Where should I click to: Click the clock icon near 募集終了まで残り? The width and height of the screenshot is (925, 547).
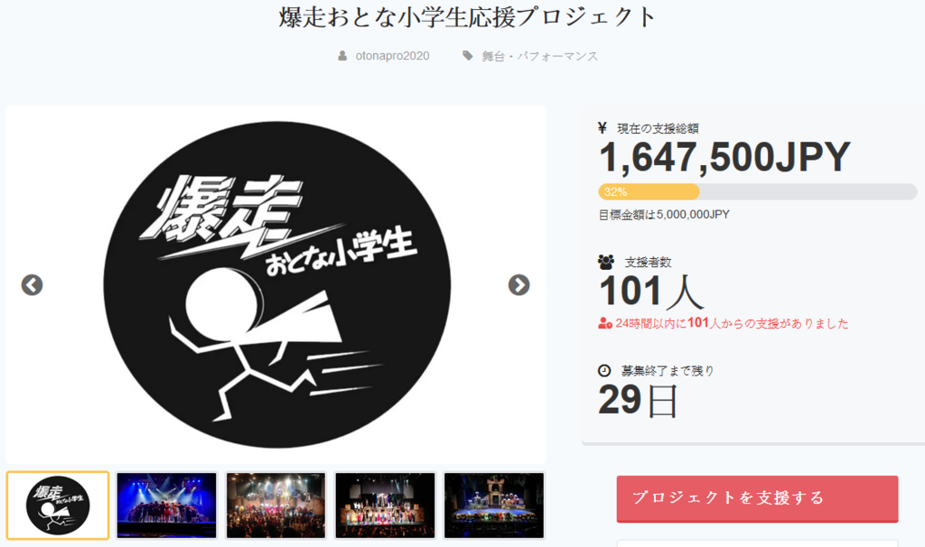(604, 371)
